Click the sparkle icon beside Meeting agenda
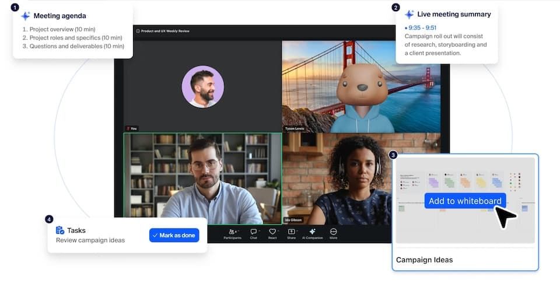This screenshot has height=287, width=560. click(x=25, y=16)
